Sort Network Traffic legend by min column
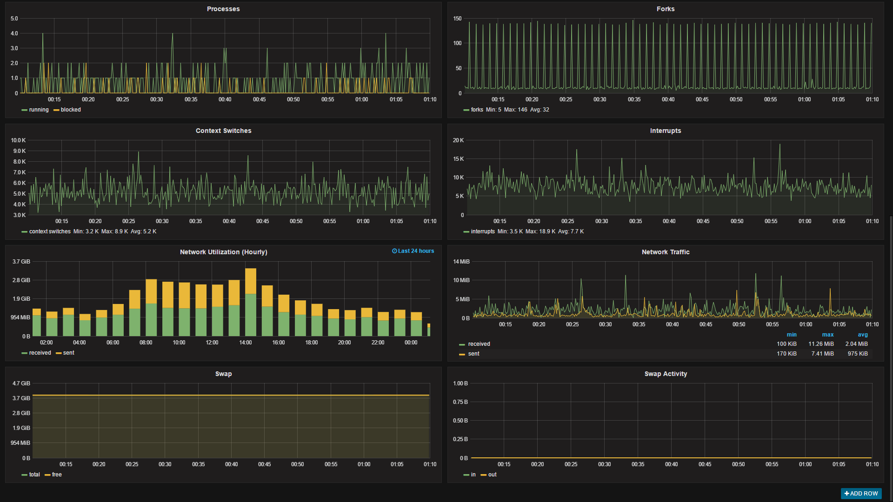Image resolution: width=893 pixels, height=502 pixels. [791, 335]
